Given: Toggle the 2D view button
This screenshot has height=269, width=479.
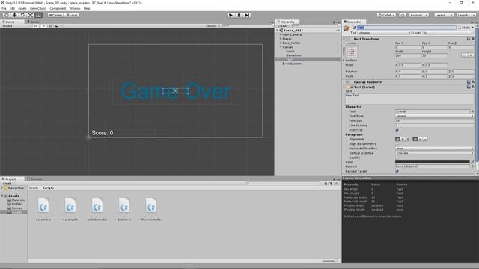Looking at the screenshot, I should 36,26.
